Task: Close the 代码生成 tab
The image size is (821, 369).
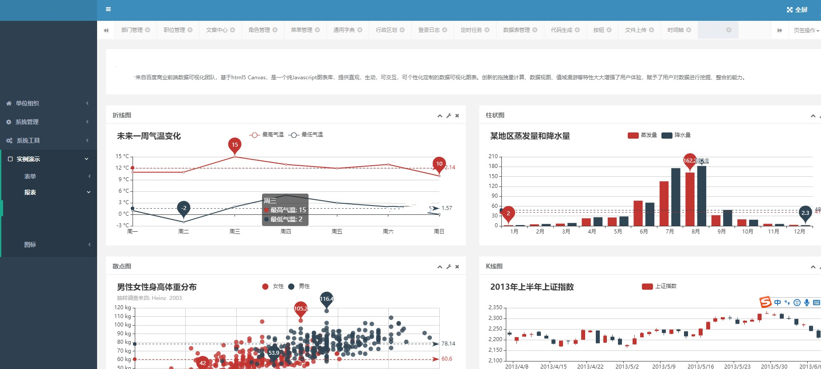Action: click(577, 30)
